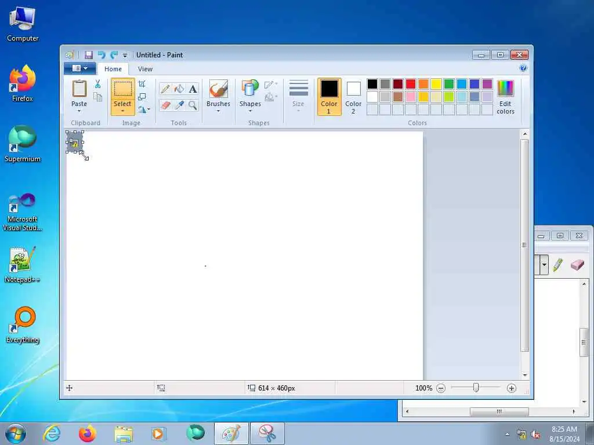This screenshot has height=445, width=594.
Task: Expand the Select dropdown arrow
Action: pos(123,111)
